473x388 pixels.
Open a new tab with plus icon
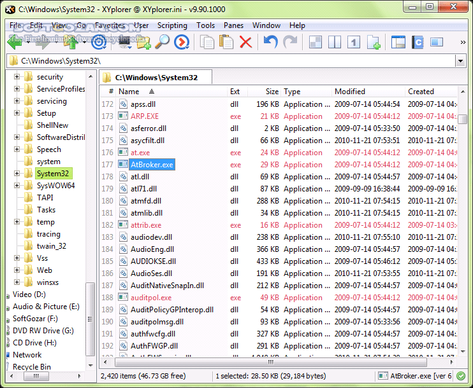click(374, 43)
